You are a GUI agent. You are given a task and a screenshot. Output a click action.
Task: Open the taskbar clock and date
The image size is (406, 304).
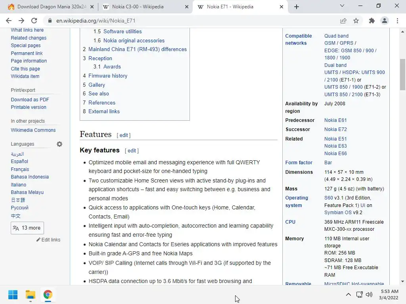click(389, 294)
